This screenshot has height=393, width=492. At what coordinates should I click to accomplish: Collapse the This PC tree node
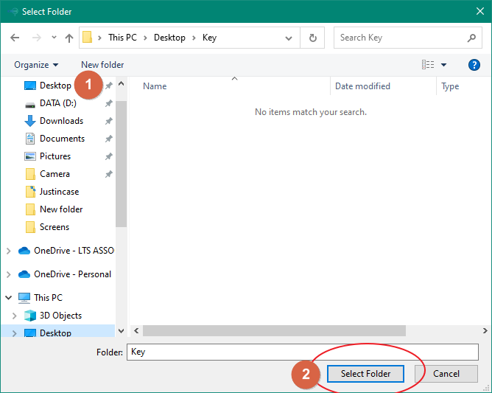pyautogui.click(x=9, y=298)
